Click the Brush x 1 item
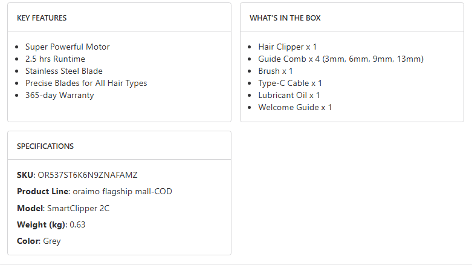 pos(276,71)
